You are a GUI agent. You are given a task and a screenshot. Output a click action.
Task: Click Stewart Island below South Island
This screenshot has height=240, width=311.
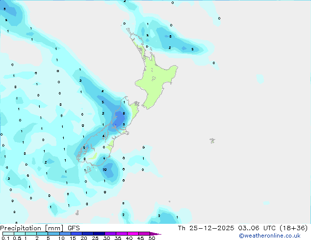tap(88, 170)
